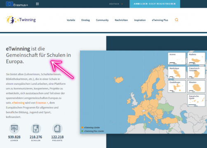Screen dimensions: 207x148
Task: Open the Vorteile menu item
Action: 71,20
